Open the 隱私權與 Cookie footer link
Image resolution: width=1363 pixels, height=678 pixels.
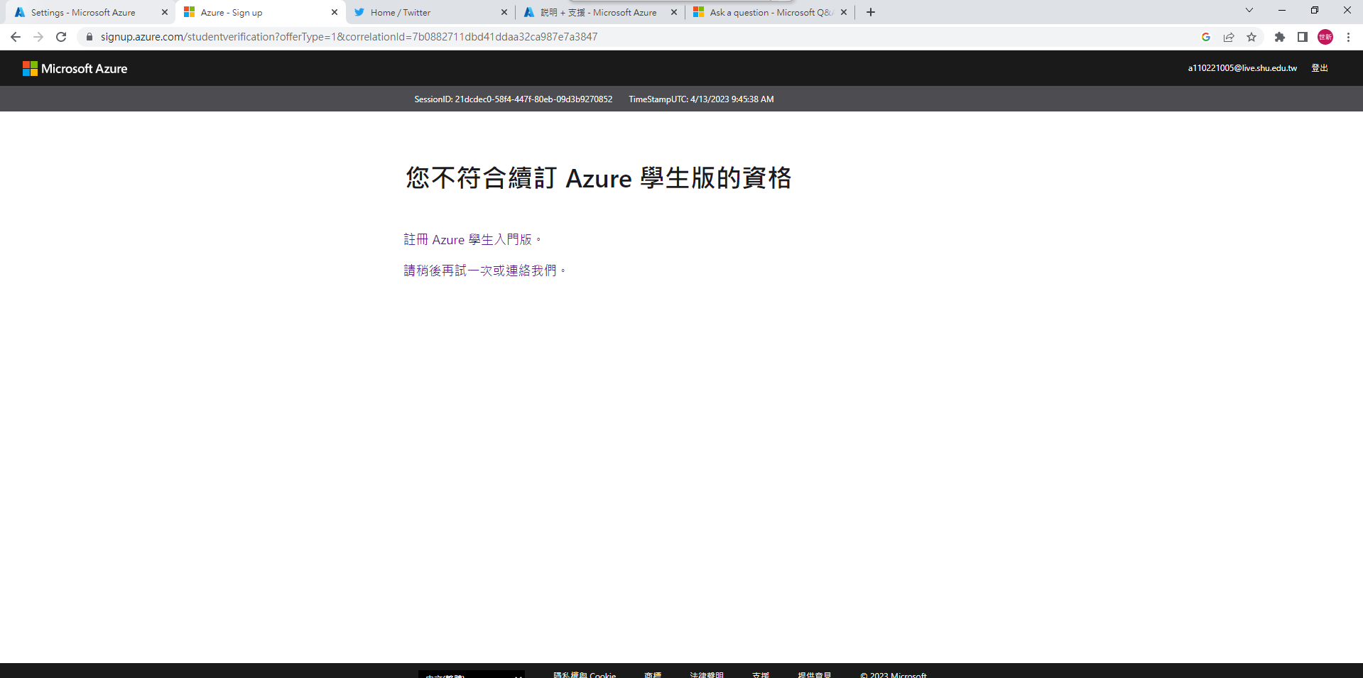(x=585, y=674)
